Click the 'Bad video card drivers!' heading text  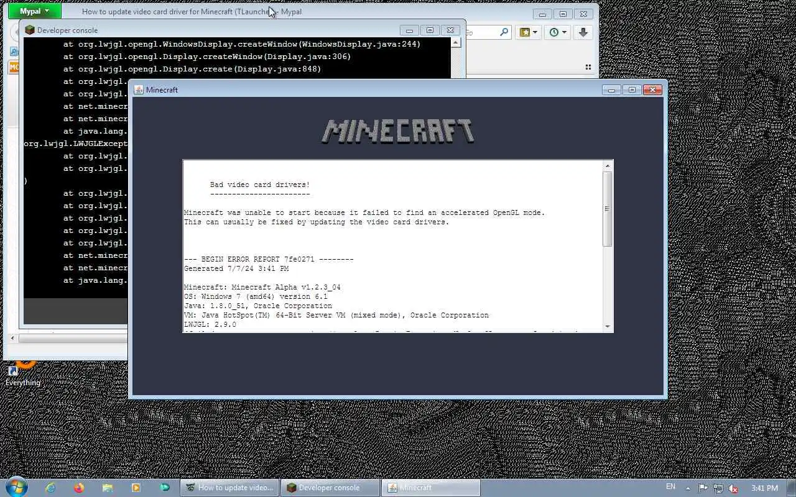pyautogui.click(x=259, y=185)
